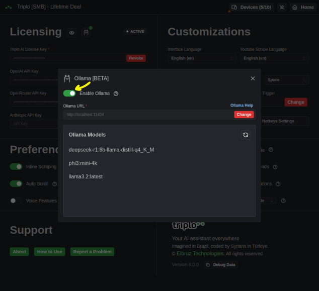Click the Change button for Ollama URL
319x291 pixels.
coord(244,115)
